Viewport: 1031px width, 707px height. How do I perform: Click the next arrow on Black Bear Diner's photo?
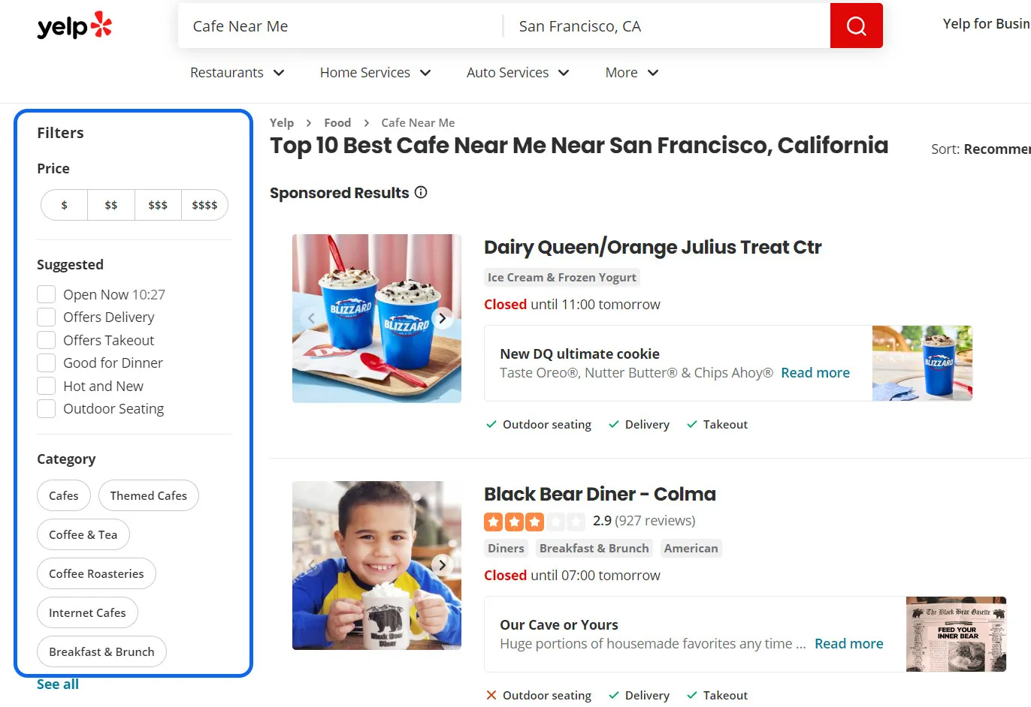[x=442, y=565]
